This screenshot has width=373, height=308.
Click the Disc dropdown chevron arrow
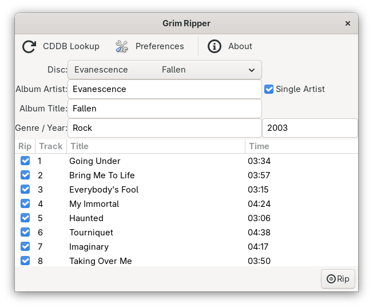coord(252,70)
